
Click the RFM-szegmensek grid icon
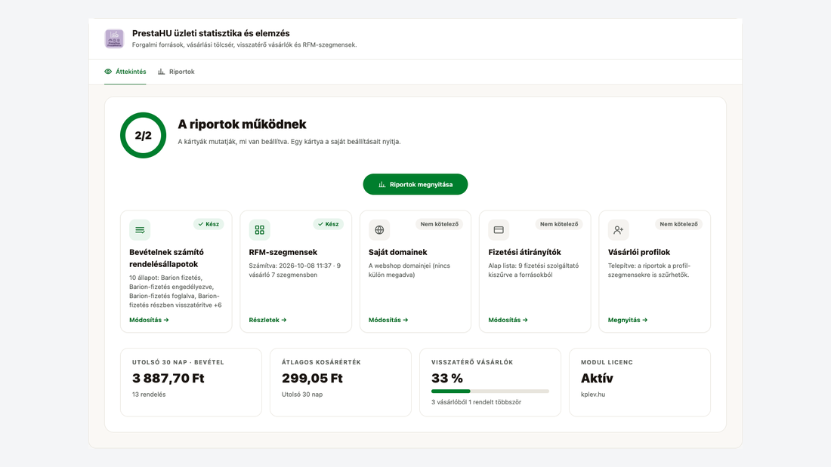pyautogui.click(x=260, y=230)
